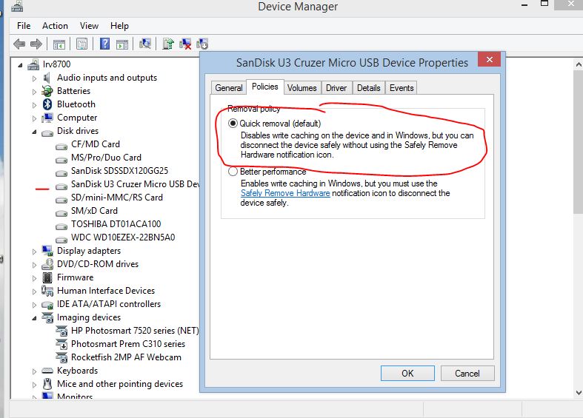
Task: Select HP Photosmart 7520 series (NET)
Action: click(135, 331)
